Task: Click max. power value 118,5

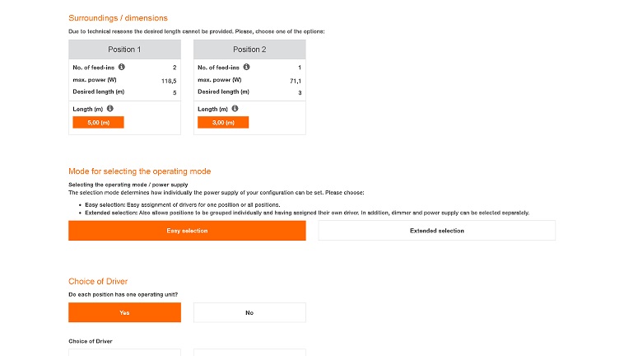Action: pos(169,81)
